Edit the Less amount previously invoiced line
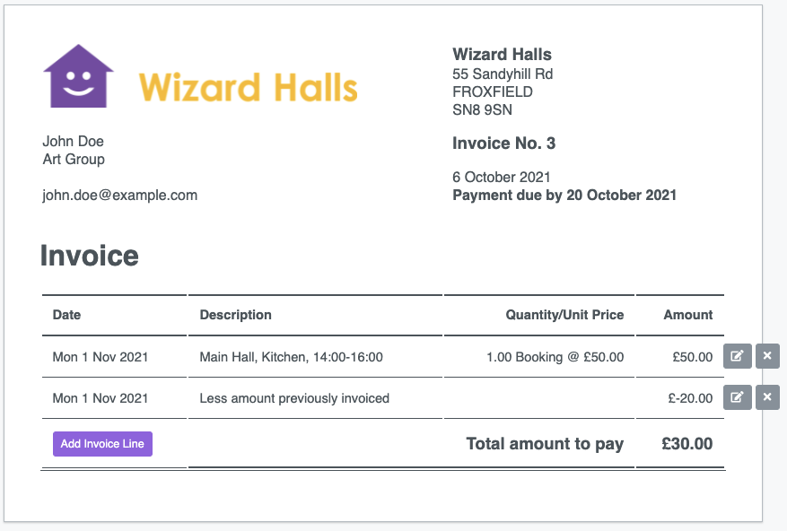The image size is (787, 531). click(737, 397)
